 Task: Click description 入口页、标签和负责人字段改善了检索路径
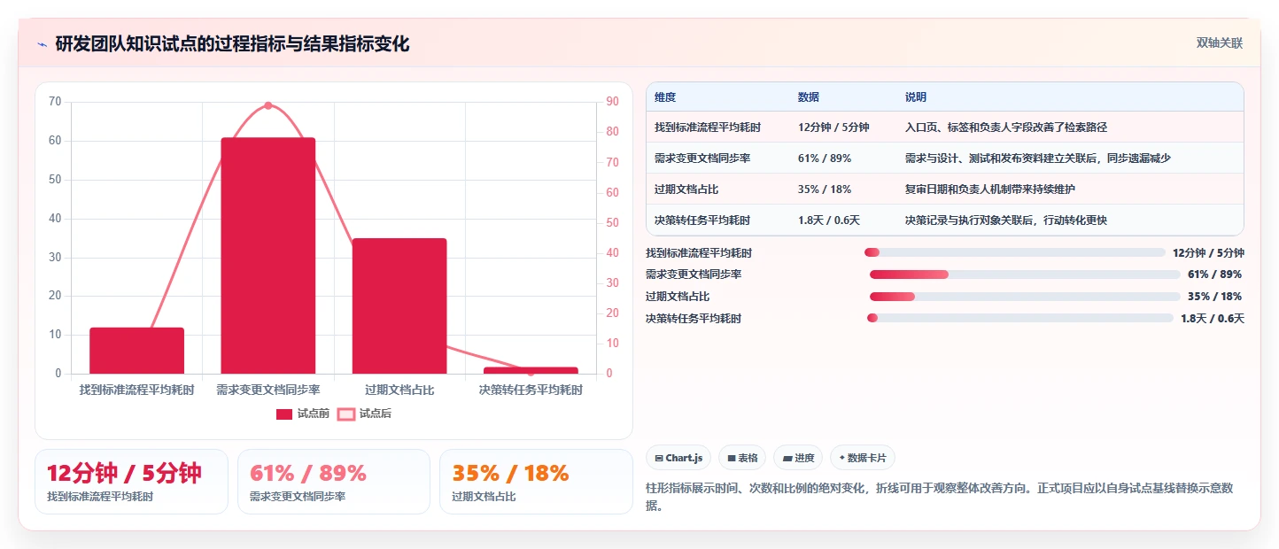tap(1006, 128)
